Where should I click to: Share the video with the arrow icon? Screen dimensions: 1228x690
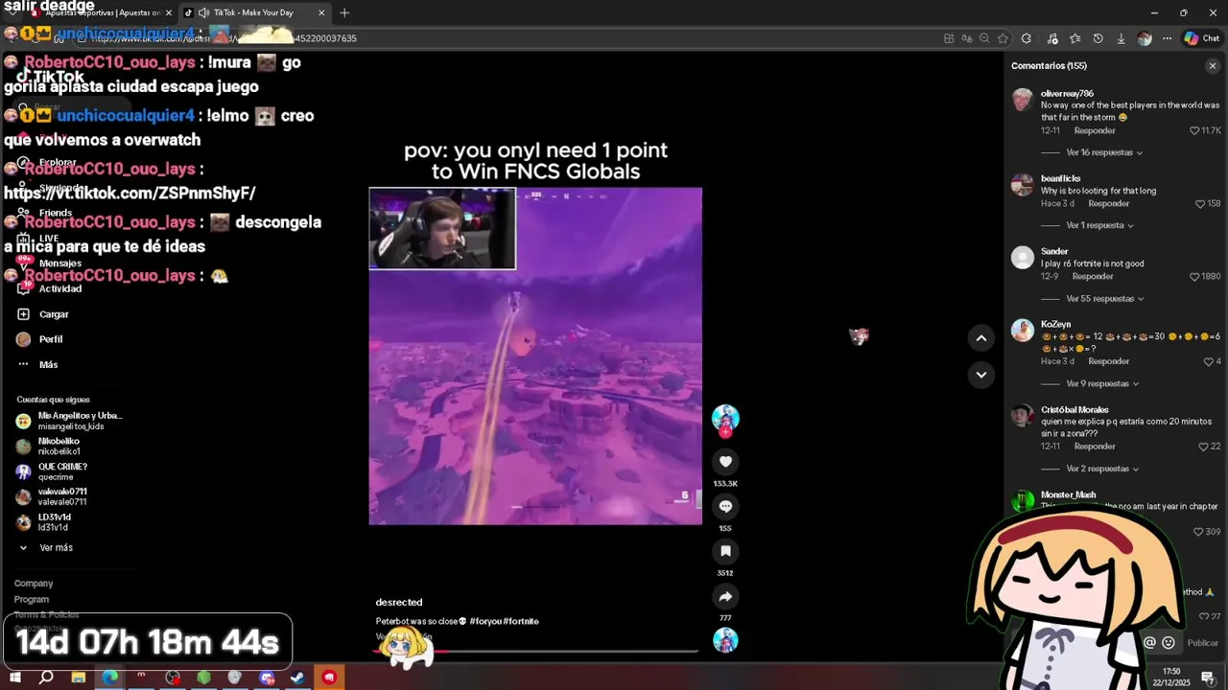[x=725, y=596]
